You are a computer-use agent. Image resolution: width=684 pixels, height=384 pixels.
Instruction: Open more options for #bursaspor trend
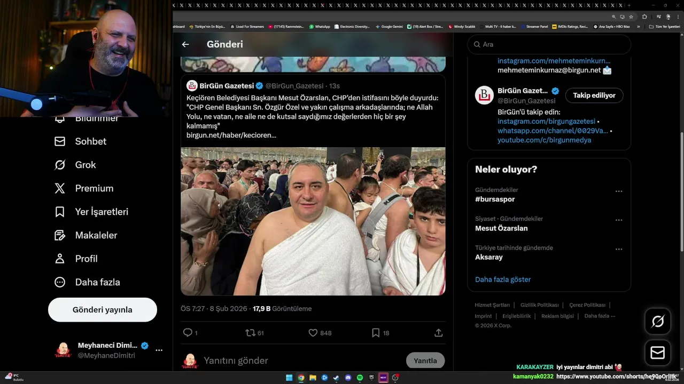(x=619, y=191)
